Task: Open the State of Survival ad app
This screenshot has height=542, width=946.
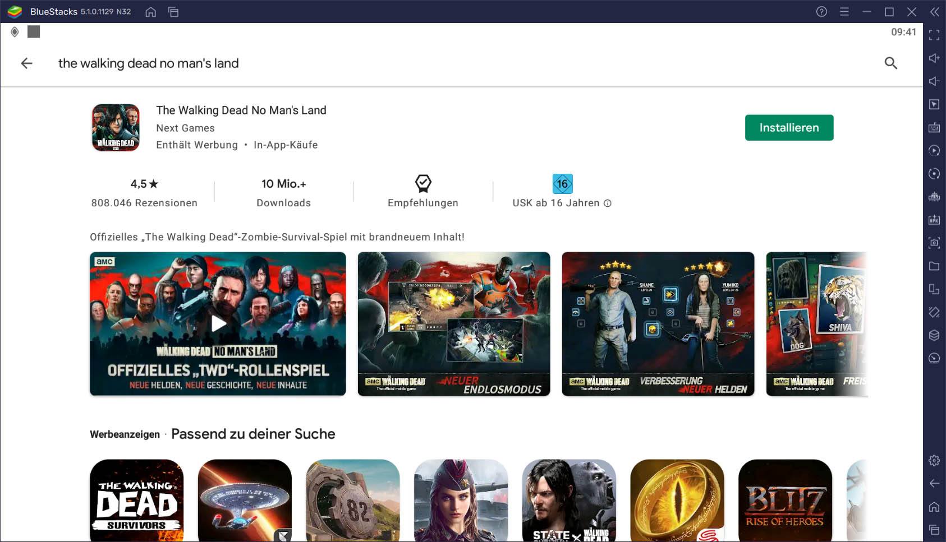Action: click(569, 501)
